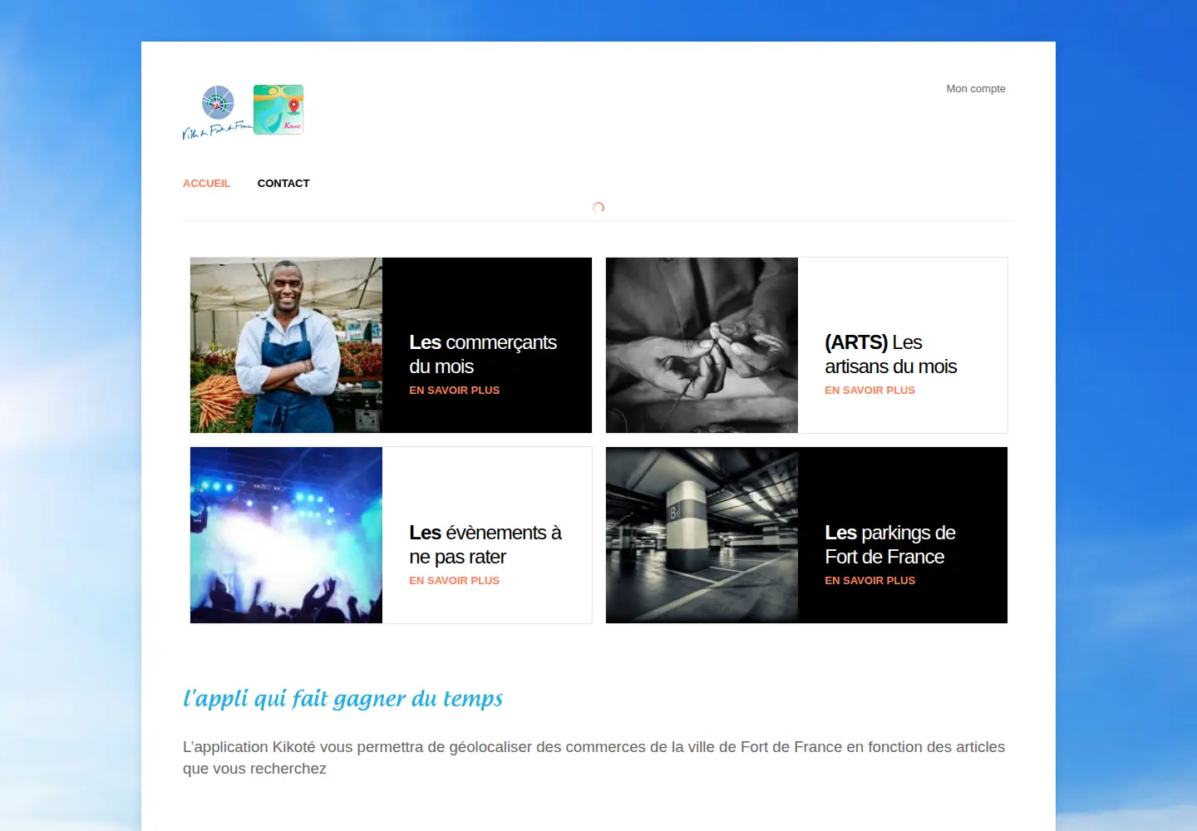Open the Mon compte link

click(x=976, y=89)
